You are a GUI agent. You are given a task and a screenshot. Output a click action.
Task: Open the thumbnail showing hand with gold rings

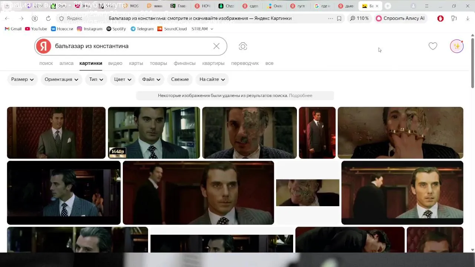click(400, 133)
